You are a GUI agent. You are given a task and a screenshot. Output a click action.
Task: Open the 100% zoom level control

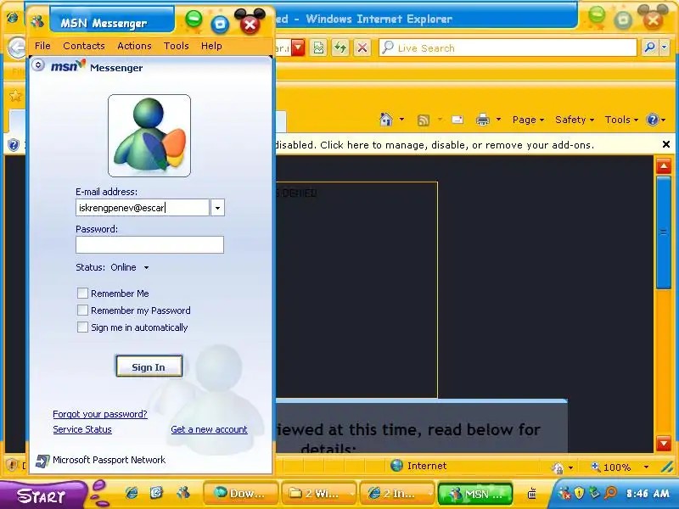coord(620,467)
